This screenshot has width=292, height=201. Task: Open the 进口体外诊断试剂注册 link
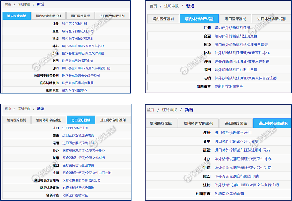tap(233, 133)
